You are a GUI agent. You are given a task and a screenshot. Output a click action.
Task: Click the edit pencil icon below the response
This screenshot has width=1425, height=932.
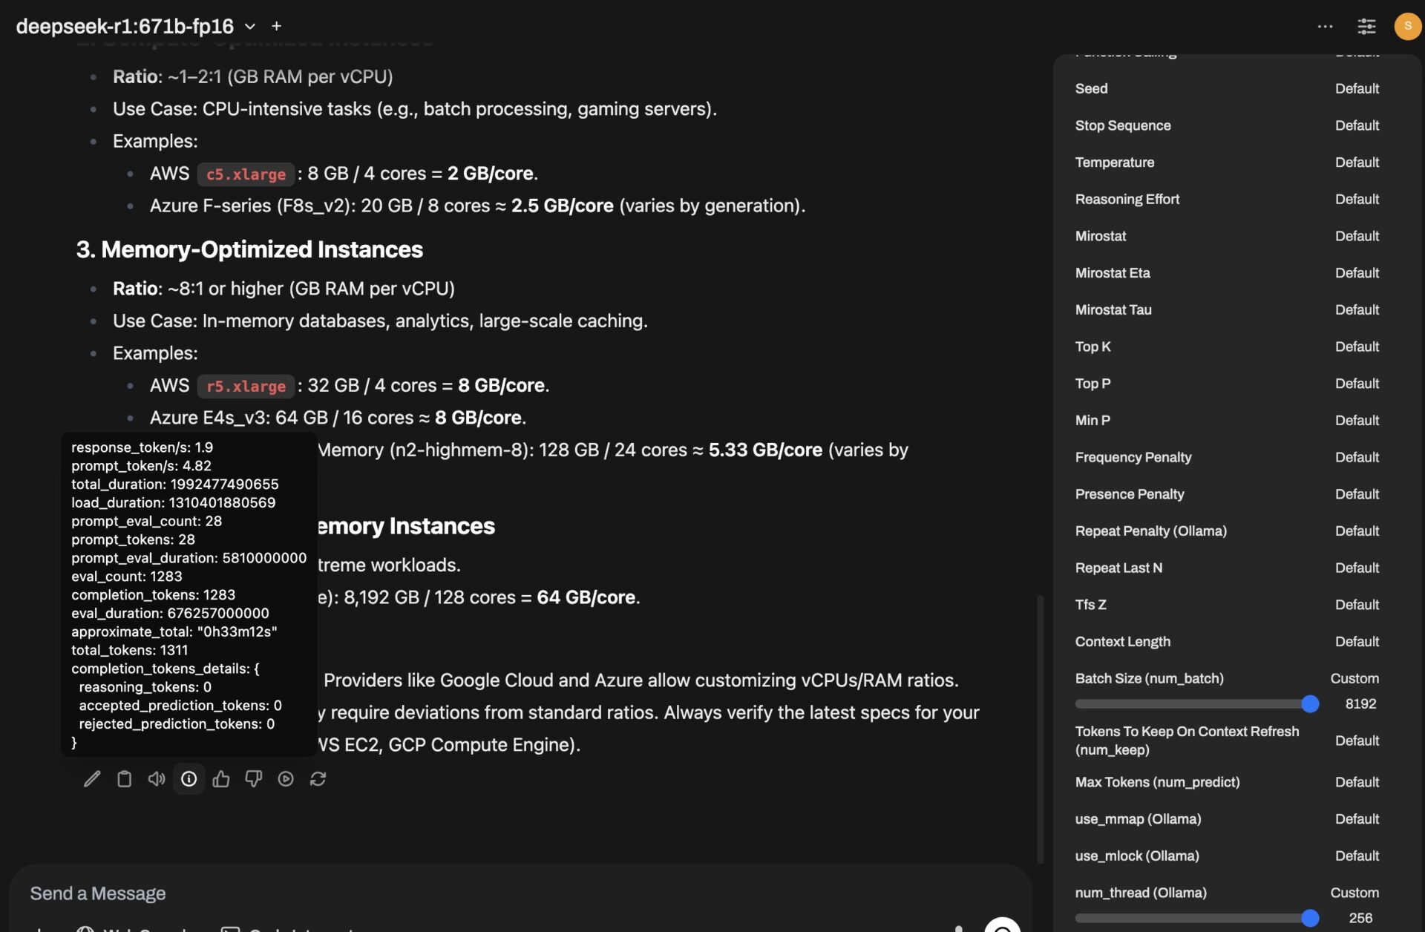[x=92, y=778]
